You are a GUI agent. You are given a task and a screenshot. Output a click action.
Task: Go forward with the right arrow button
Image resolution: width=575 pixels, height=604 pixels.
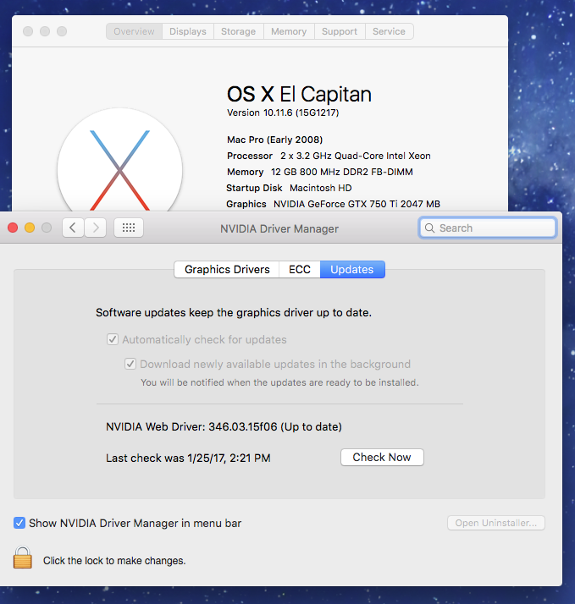[x=95, y=228]
